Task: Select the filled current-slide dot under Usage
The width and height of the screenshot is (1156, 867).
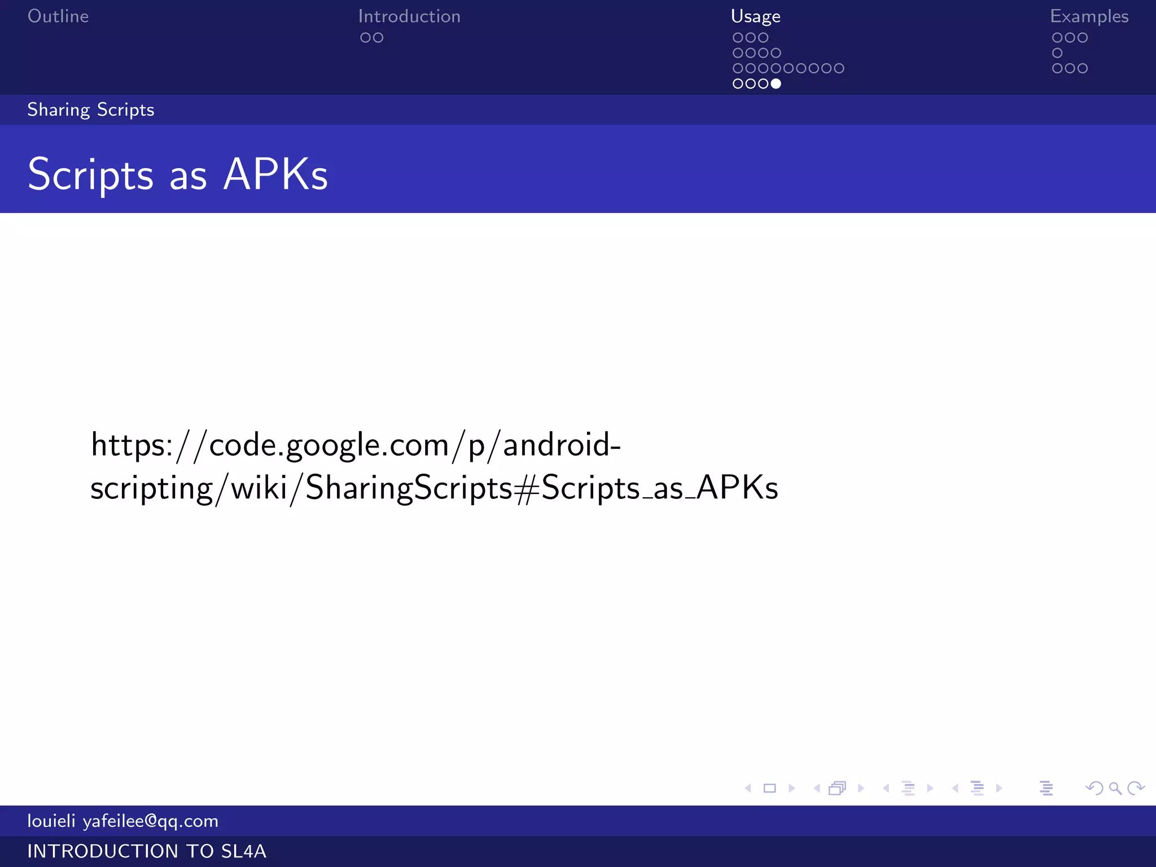Action: (776, 84)
